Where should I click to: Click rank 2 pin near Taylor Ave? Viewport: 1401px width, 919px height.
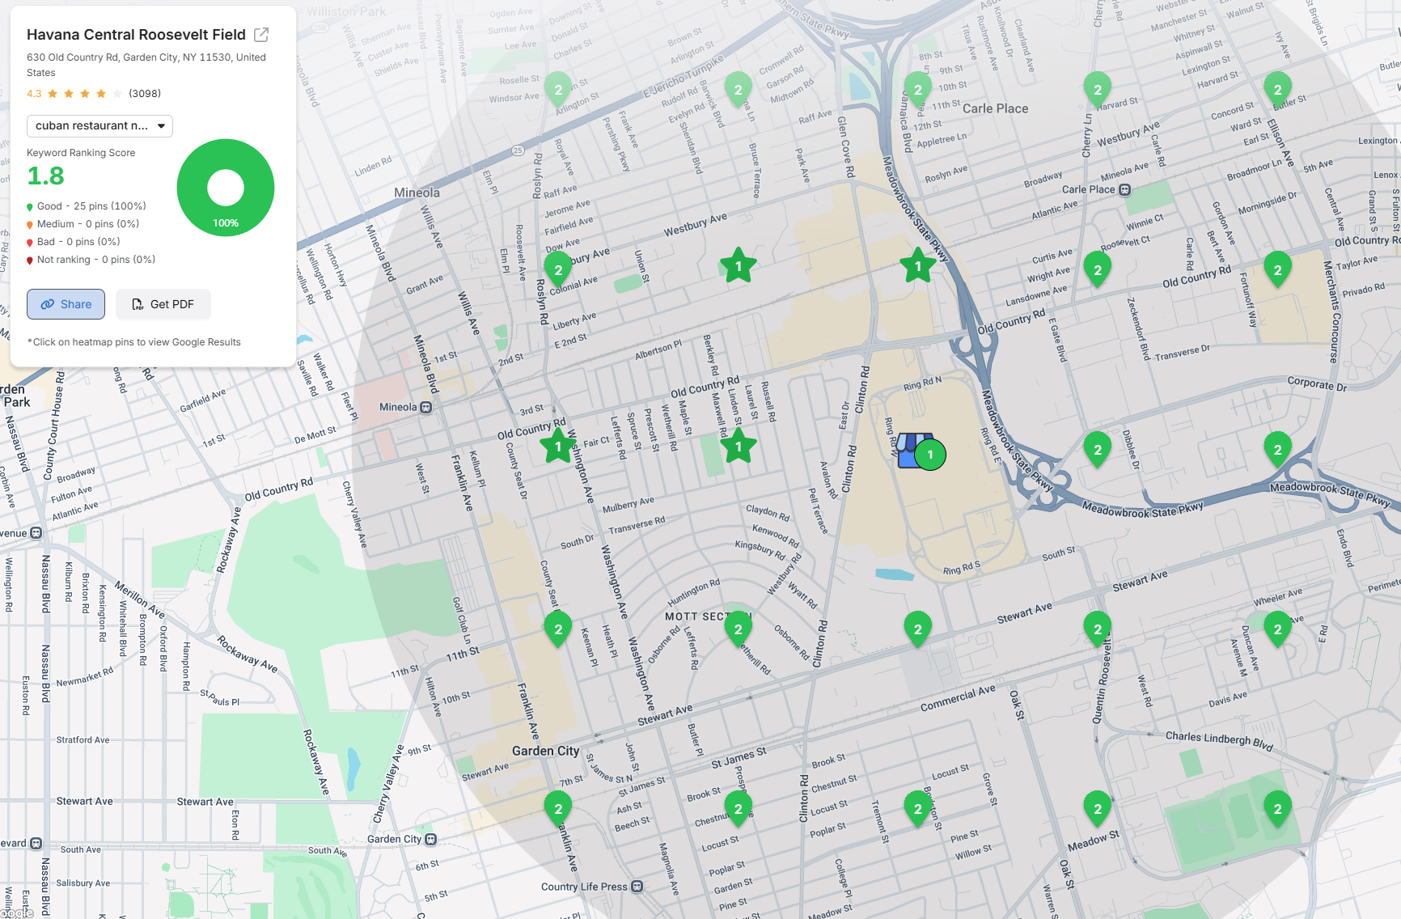tap(1277, 269)
